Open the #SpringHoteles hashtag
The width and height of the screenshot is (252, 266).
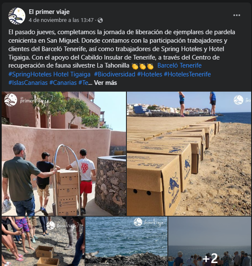click(30, 74)
